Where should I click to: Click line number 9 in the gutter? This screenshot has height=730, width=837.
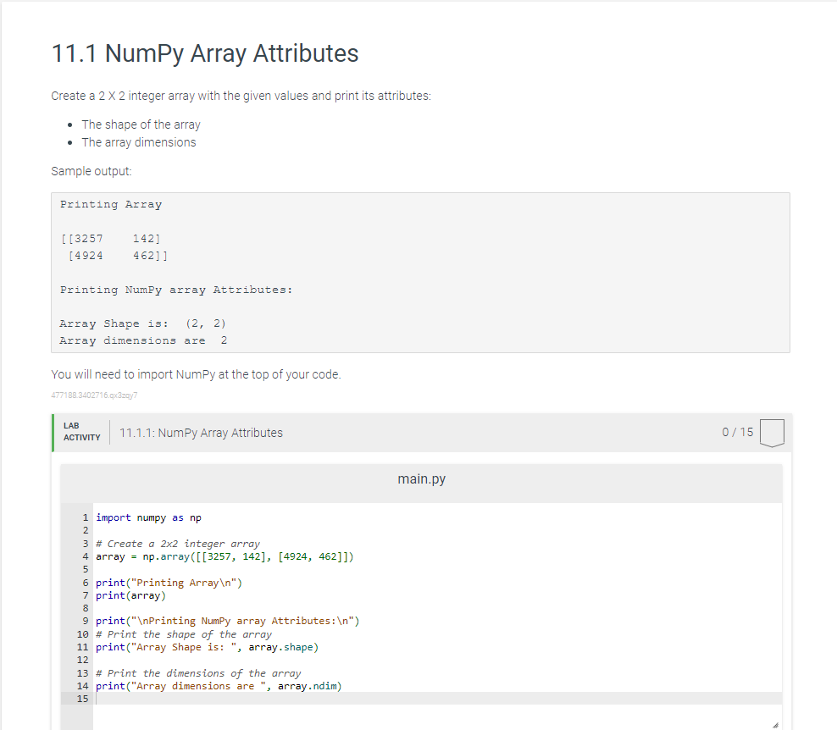point(86,621)
